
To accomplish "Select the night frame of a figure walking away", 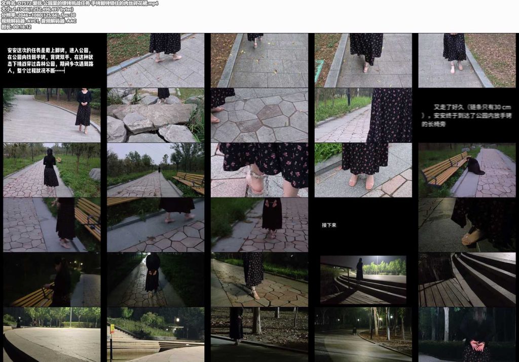I will (x=156, y=279).
